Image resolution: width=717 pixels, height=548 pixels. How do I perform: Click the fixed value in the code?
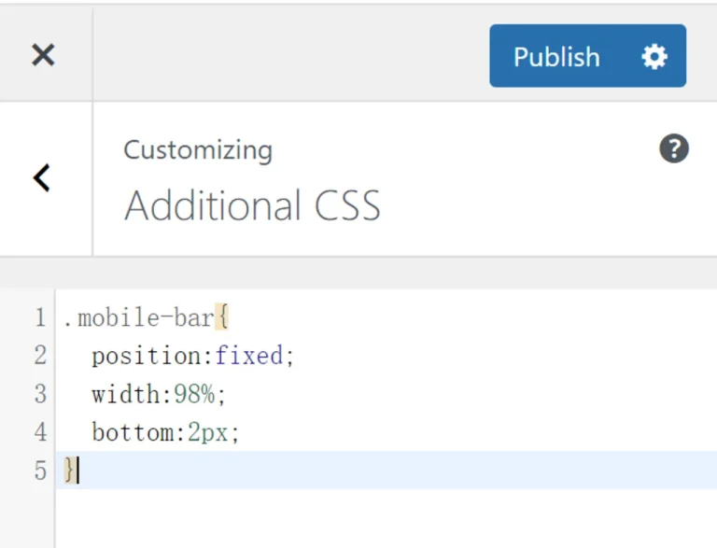pos(248,356)
